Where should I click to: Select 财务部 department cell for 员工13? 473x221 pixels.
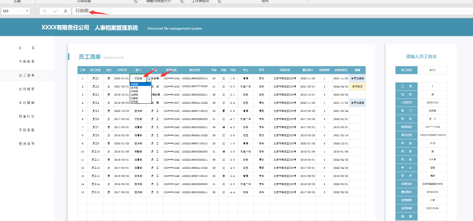tap(138, 176)
